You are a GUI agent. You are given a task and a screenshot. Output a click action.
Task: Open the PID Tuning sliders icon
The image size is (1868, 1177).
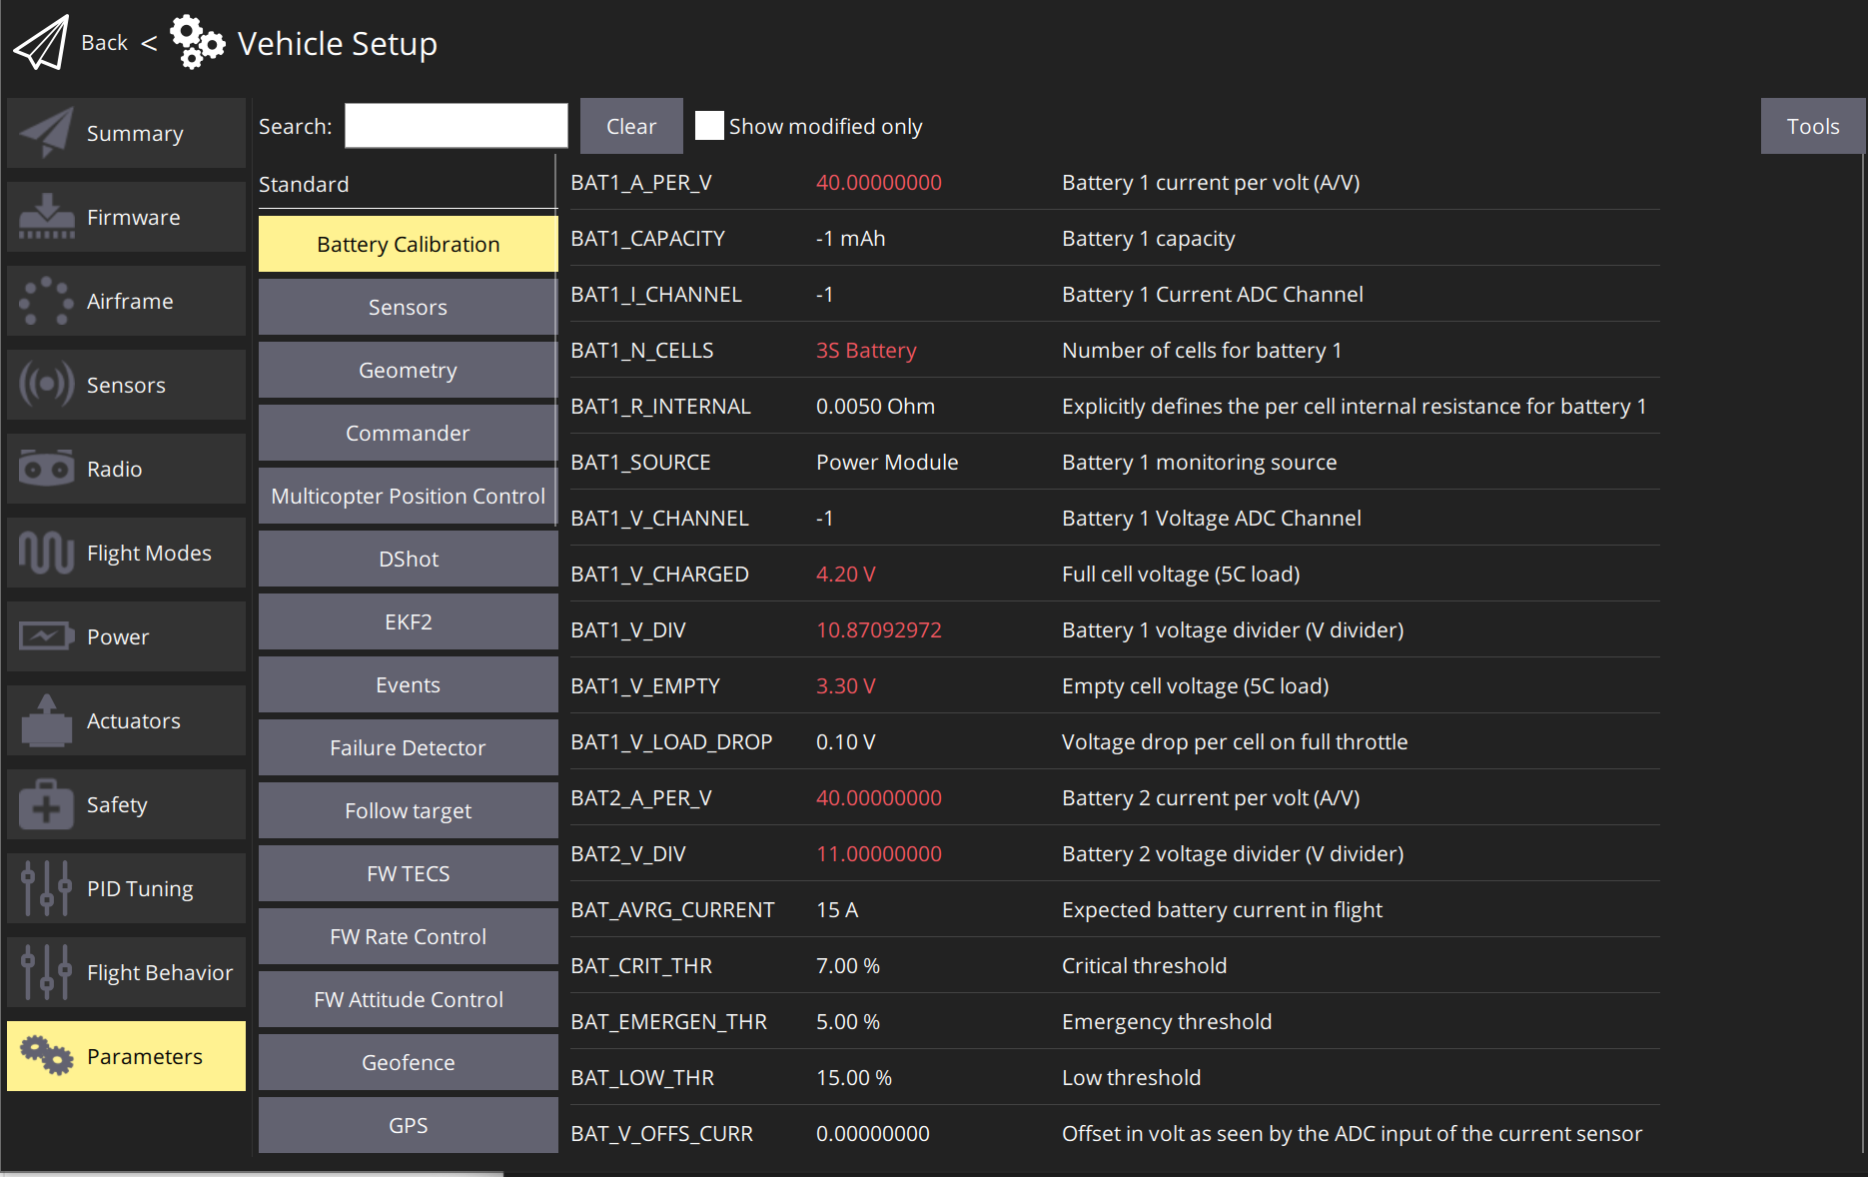click(46, 888)
